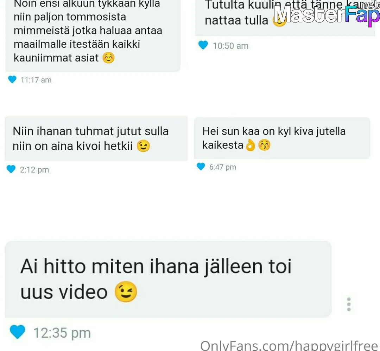Click the smiling emoji after 'kauniimmat asiat'
Viewport: 380px width, 351px height.
coord(108,58)
